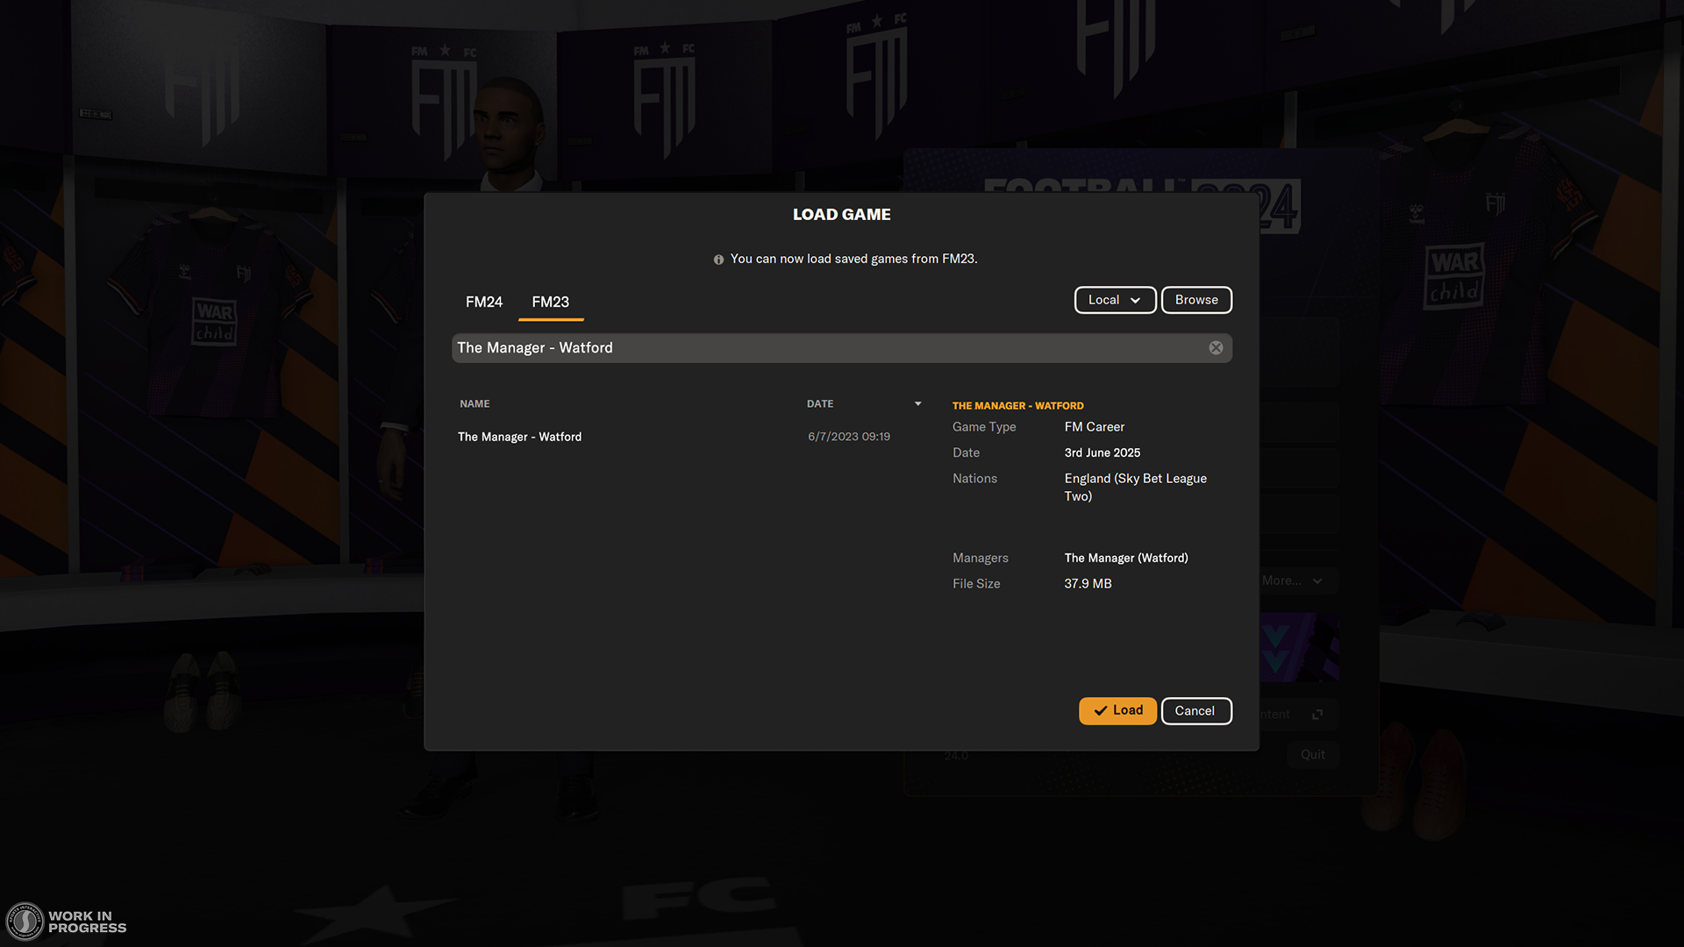The image size is (1684, 947).
Task: Click the DATE column sort arrow
Action: (x=917, y=402)
